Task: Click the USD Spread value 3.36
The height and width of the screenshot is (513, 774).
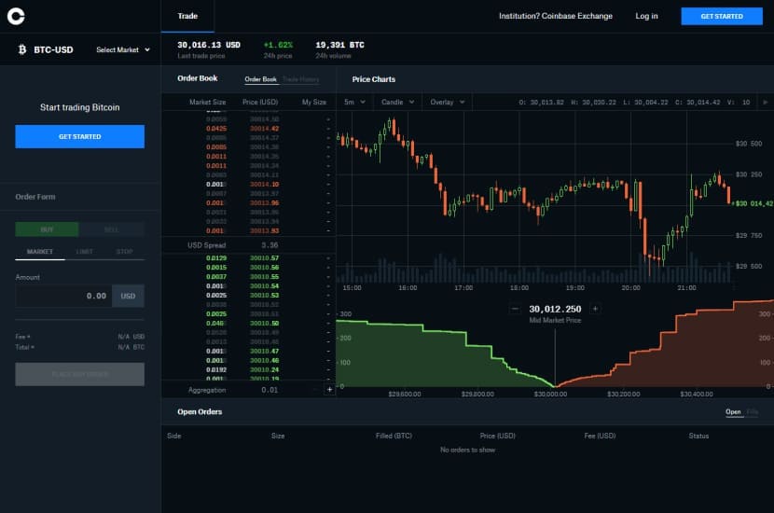Action: (270, 245)
